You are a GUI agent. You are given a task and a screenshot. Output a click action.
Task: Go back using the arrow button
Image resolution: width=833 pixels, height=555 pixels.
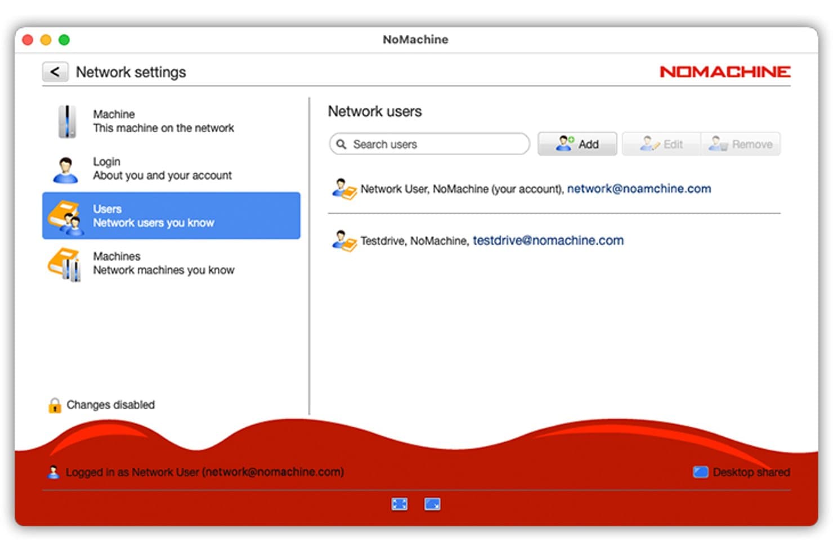click(x=55, y=72)
